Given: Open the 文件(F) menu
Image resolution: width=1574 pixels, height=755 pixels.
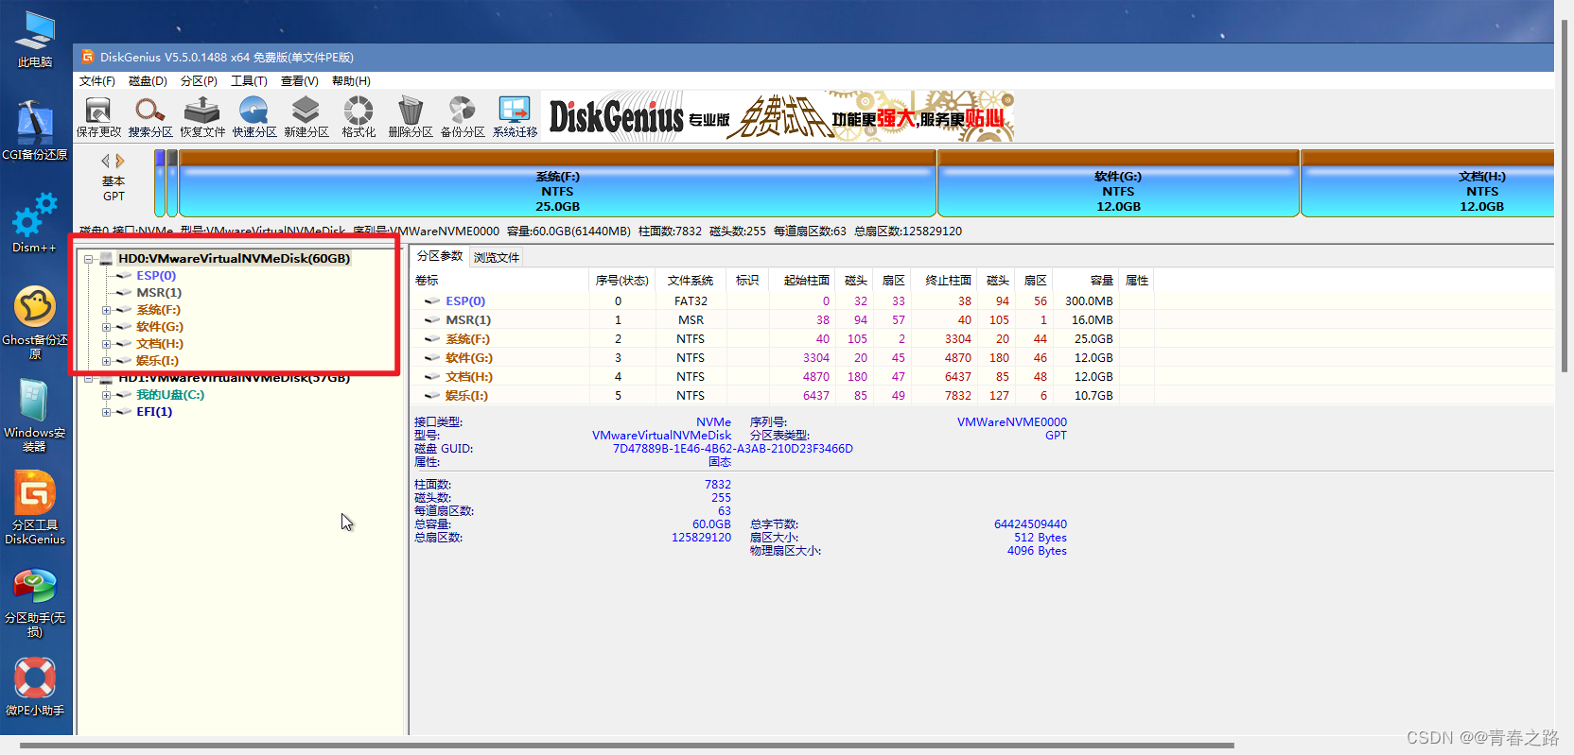Looking at the screenshot, I should click(x=96, y=81).
